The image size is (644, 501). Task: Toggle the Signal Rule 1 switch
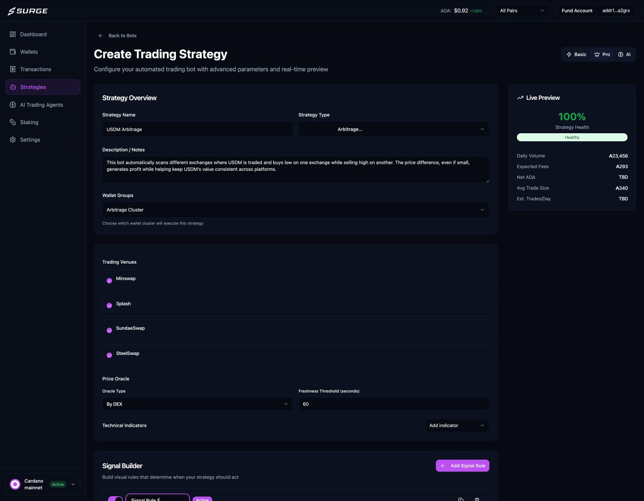click(115, 499)
